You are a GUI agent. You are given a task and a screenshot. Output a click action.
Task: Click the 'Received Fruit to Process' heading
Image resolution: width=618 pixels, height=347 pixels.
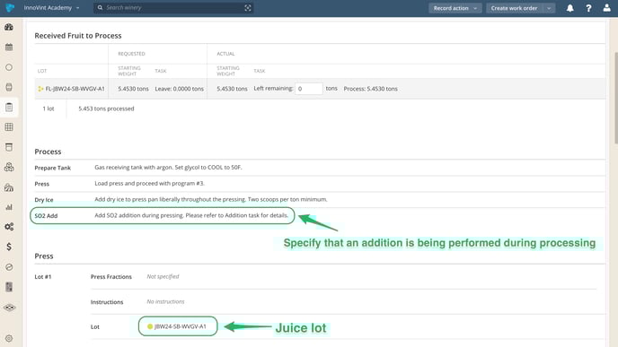tap(78, 36)
